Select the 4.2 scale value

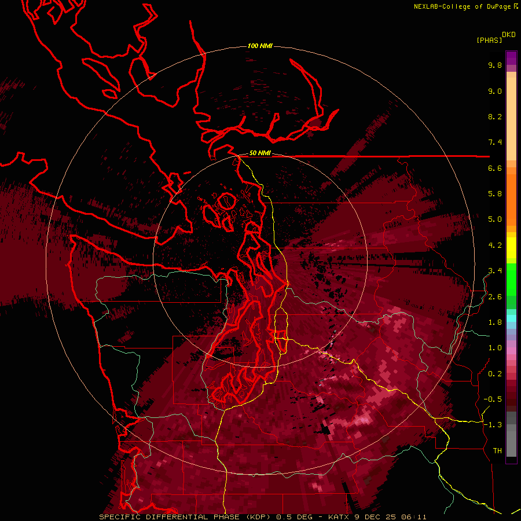click(495, 245)
